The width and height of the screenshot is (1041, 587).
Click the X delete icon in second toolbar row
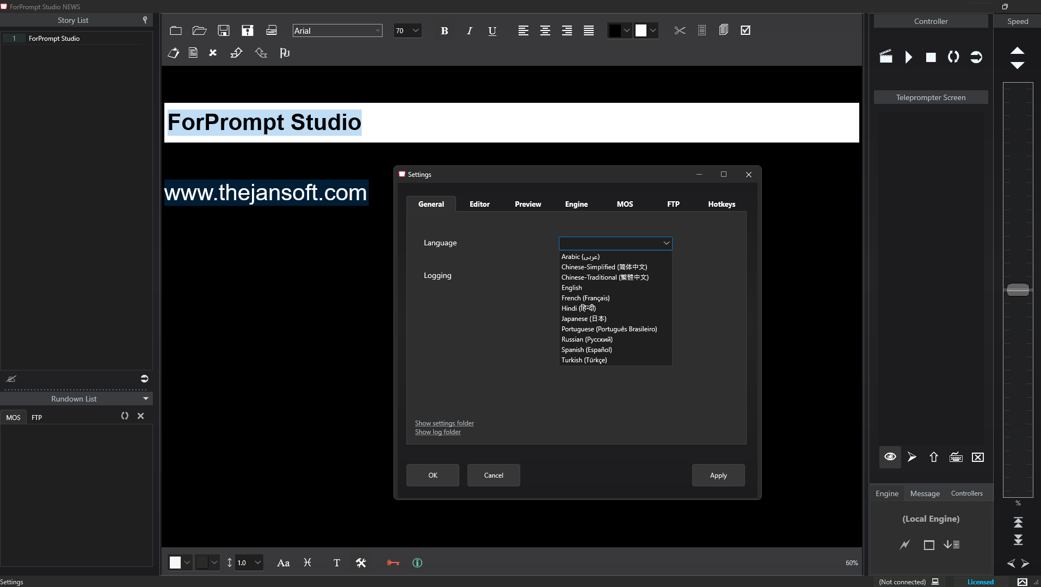pos(213,53)
